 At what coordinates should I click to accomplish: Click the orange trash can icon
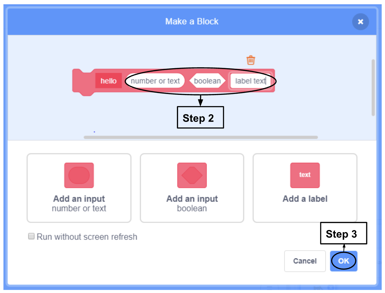click(251, 60)
